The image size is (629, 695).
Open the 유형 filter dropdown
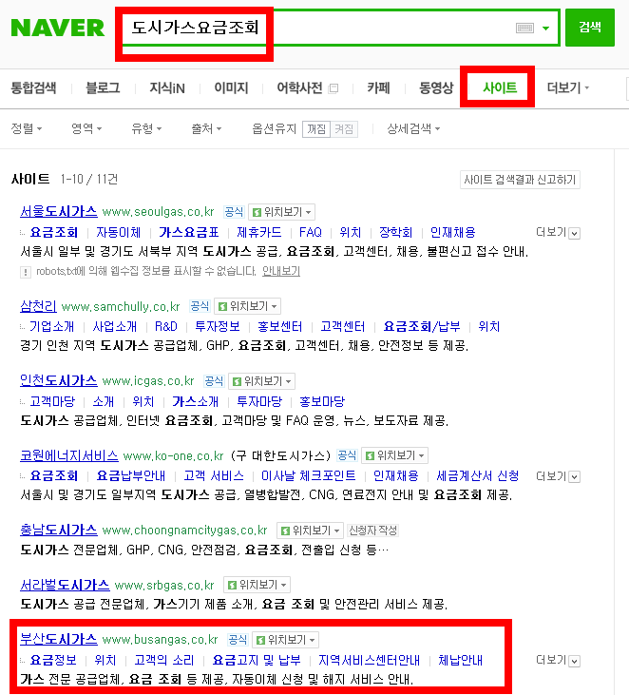tap(146, 129)
